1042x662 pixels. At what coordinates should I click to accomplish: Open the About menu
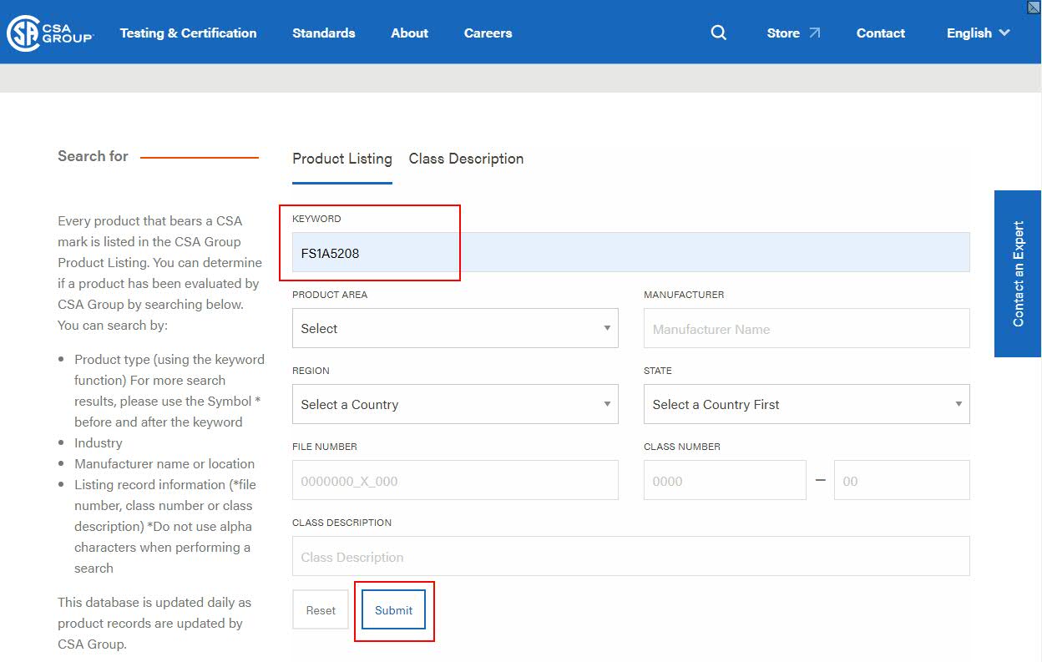tap(409, 33)
